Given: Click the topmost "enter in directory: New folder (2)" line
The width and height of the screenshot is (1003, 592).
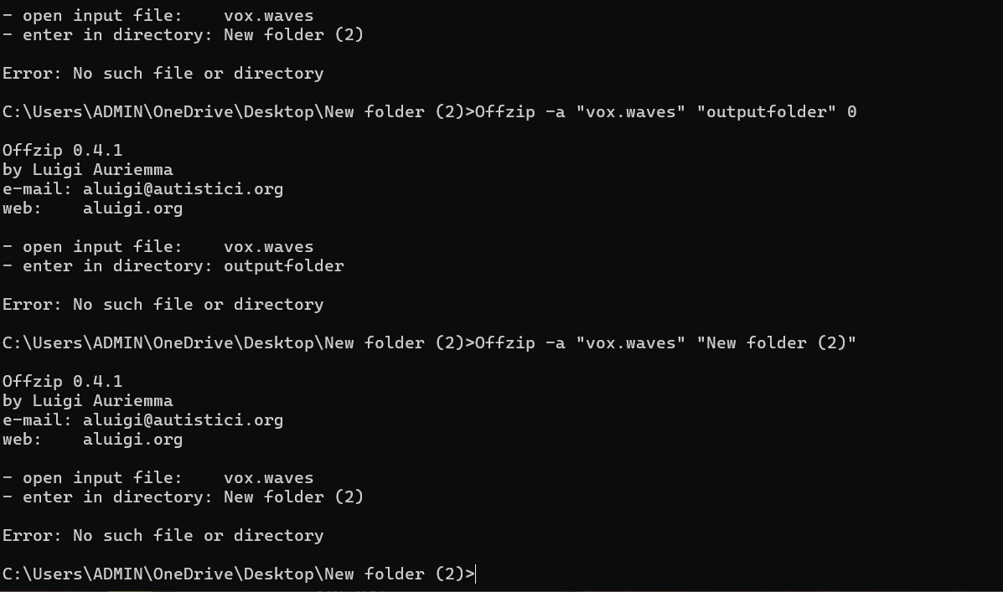Looking at the screenshot, I should tap(183, 34).
